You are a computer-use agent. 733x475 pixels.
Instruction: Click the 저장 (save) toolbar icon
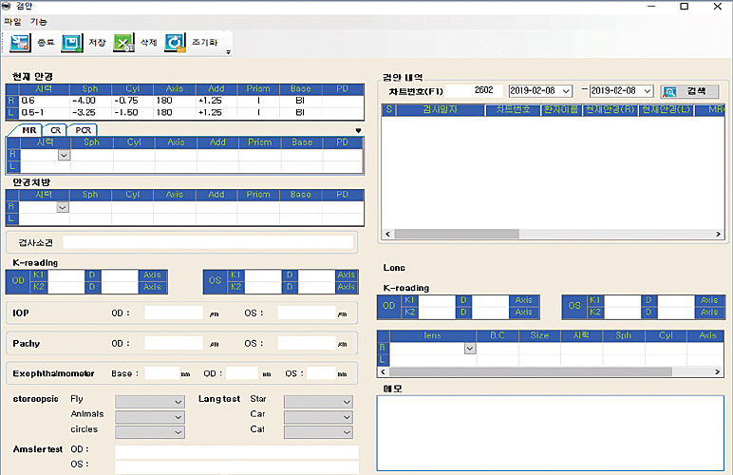tap(72, 43)
